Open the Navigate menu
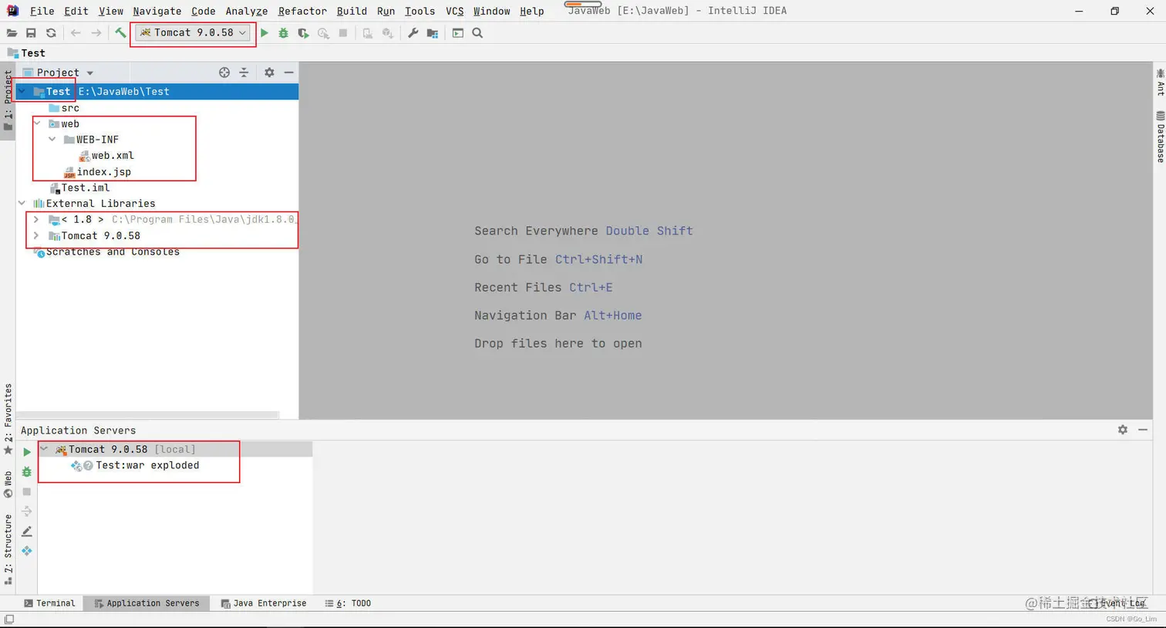This screenshot has height=628, width=1166. click(x=157, y=11)
